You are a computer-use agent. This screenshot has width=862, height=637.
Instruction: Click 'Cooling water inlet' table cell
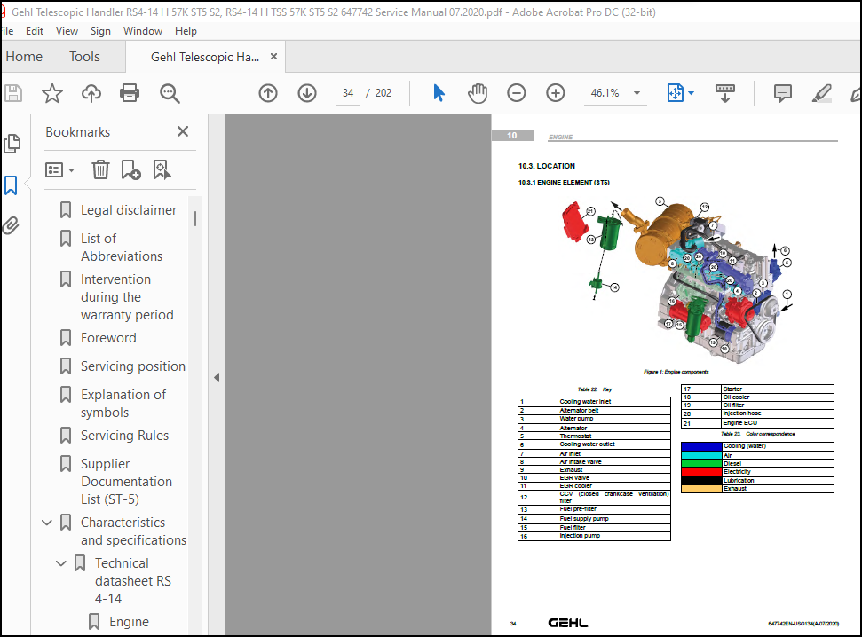pyautogui.click(x=614, y=402)
